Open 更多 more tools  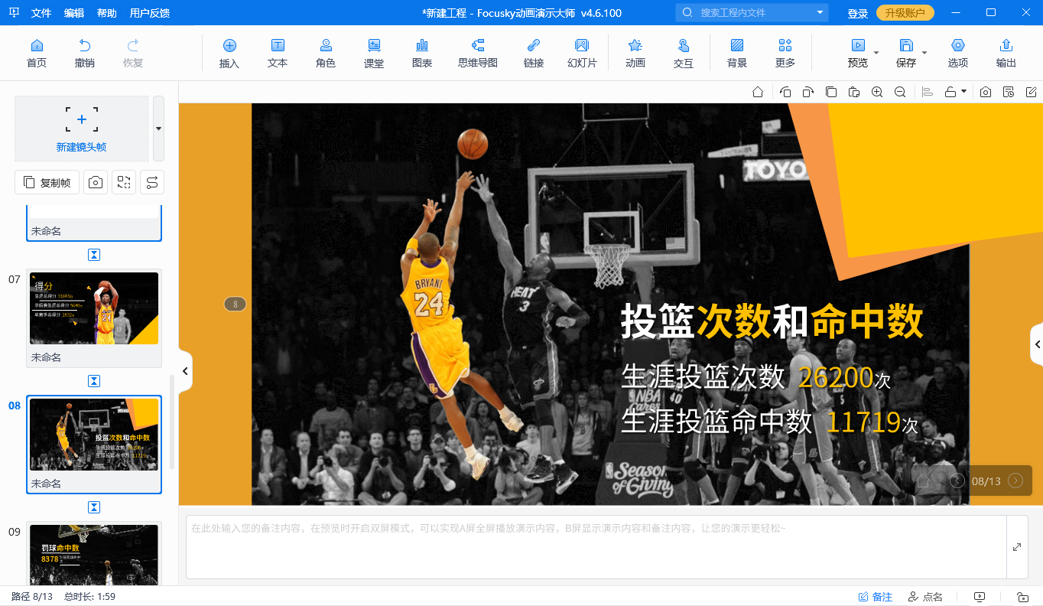[785, 54]
